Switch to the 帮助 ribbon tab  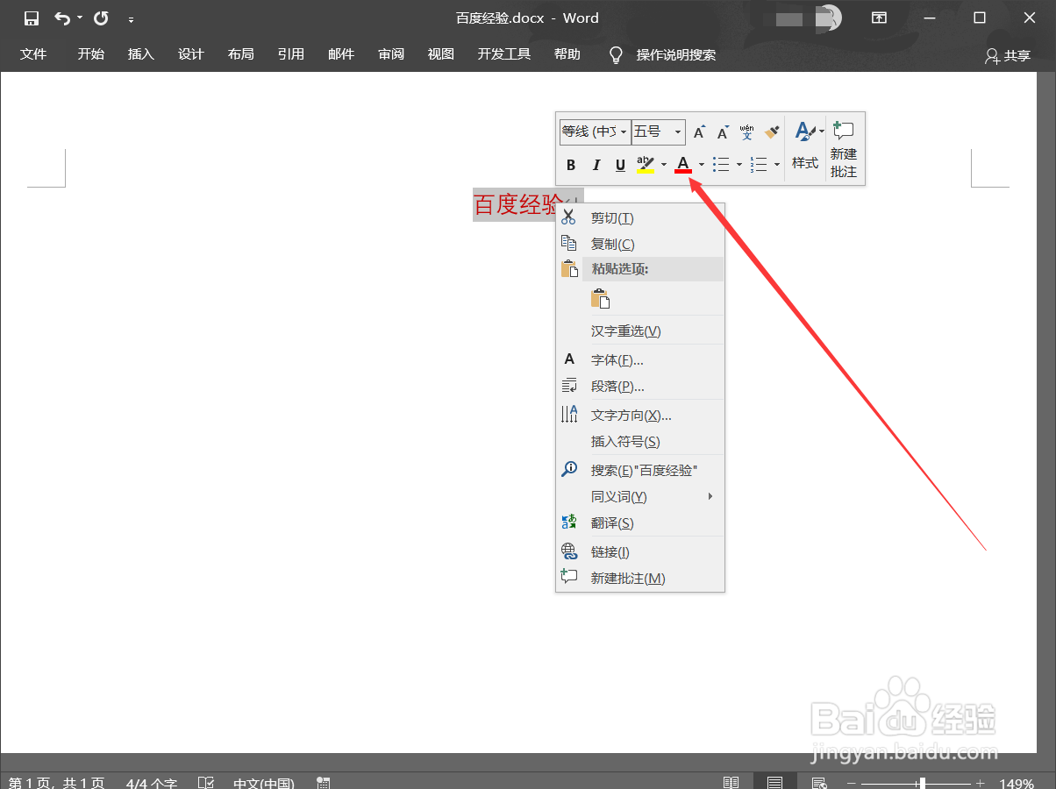pos(567,54)
